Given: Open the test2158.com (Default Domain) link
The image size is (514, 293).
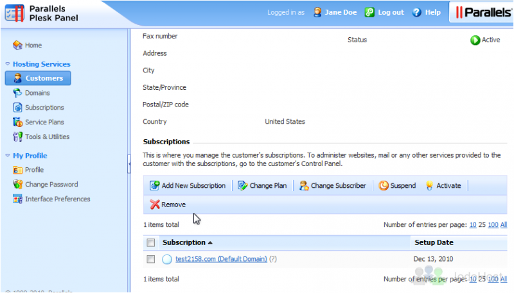Looking at the screenshot, I should tap(221, 259).
